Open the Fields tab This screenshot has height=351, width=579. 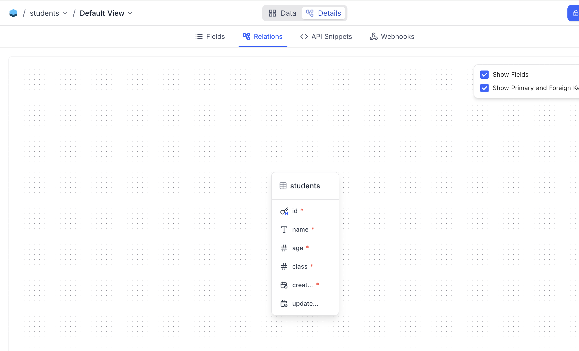point(210,37)
